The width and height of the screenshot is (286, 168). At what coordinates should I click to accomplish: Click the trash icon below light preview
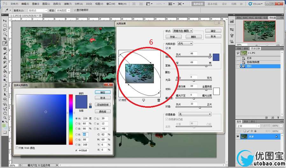158,100
